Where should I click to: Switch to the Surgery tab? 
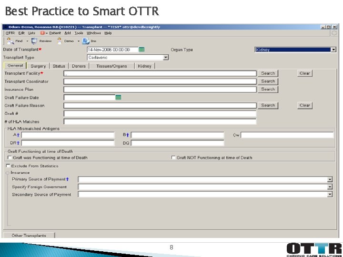pos(38,66)
